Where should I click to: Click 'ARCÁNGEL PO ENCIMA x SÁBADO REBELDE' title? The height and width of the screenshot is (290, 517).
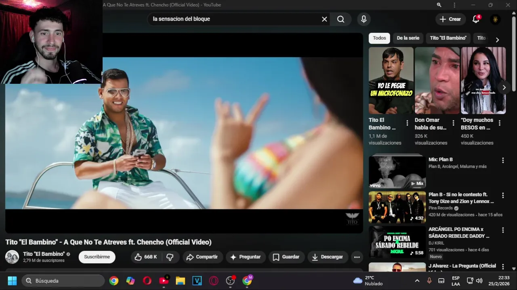[459, 232]
